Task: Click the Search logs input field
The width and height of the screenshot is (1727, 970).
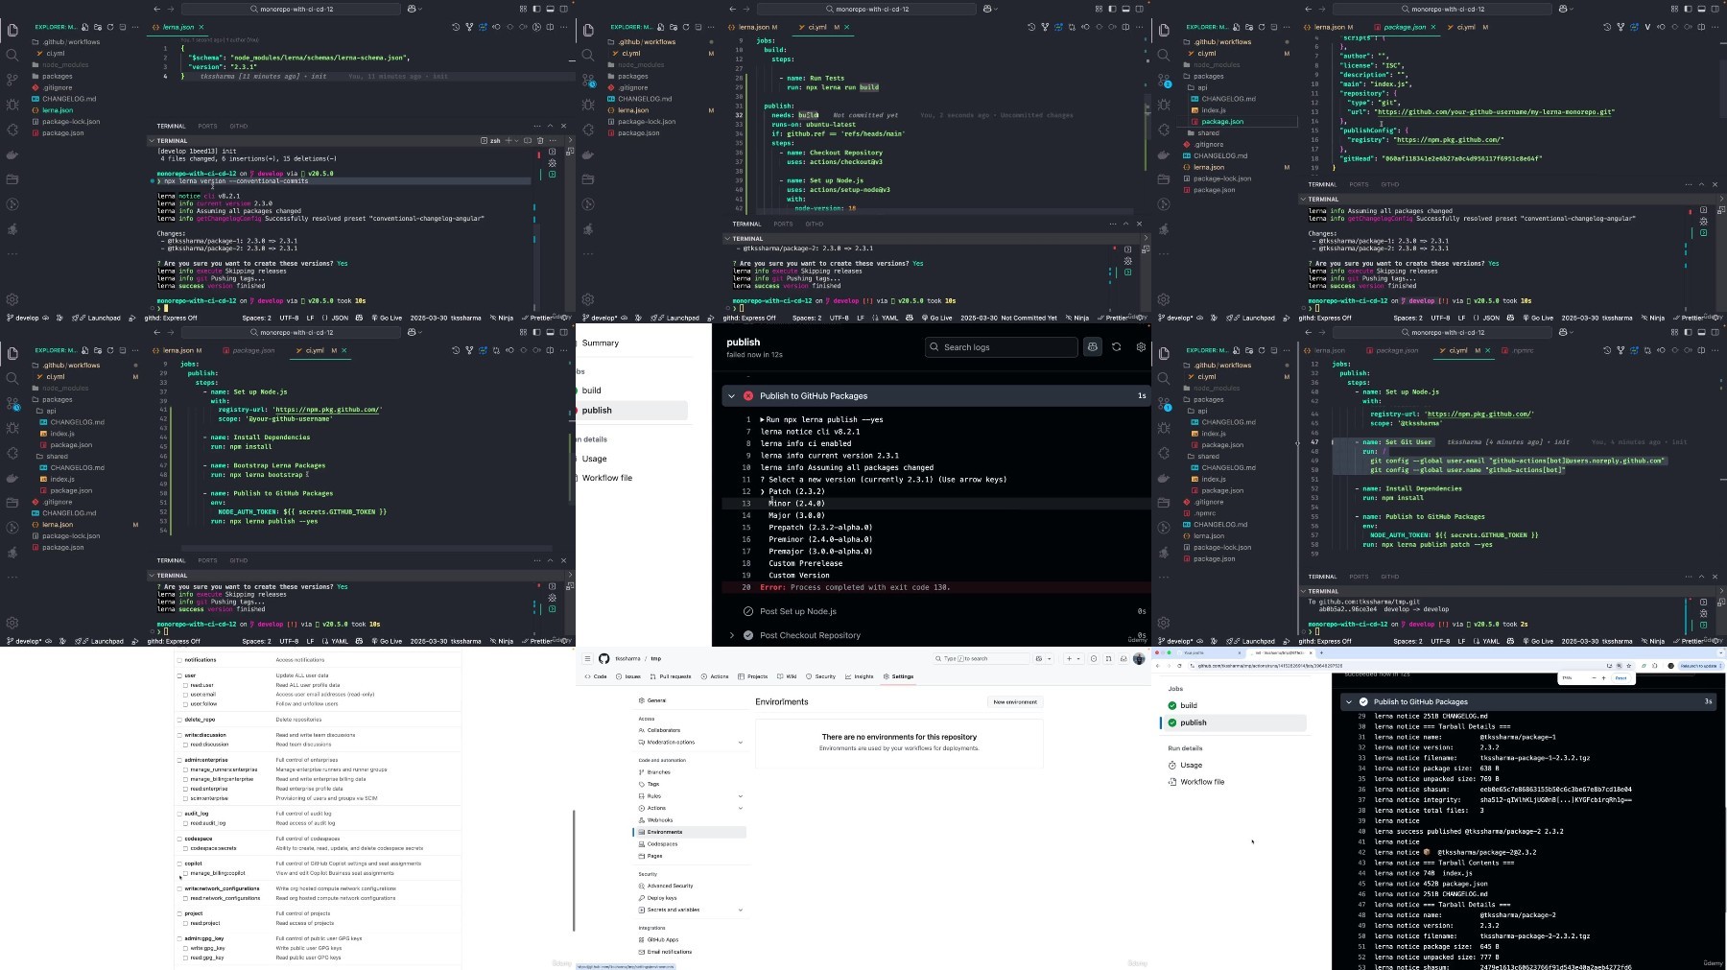Action: point(1002,347)
